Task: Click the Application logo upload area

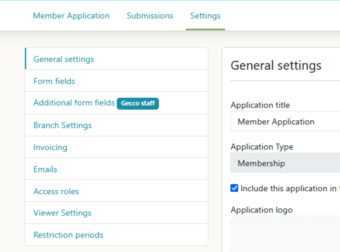Action: coord(285,234)
